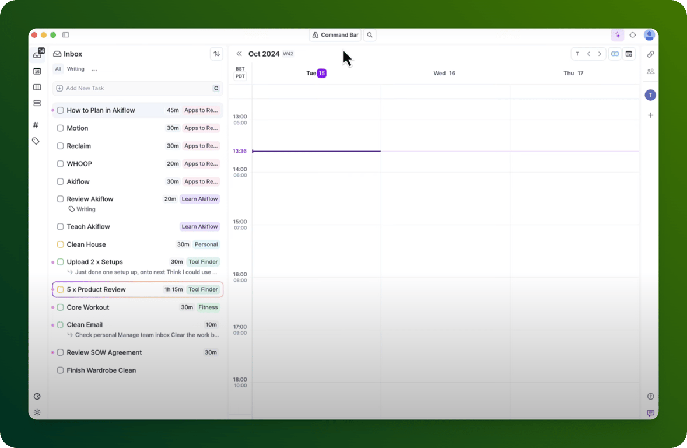The width and height of the screenshot is (687, 448).
Task: Open the Command Bar
Action: click(x=335, y=34)
